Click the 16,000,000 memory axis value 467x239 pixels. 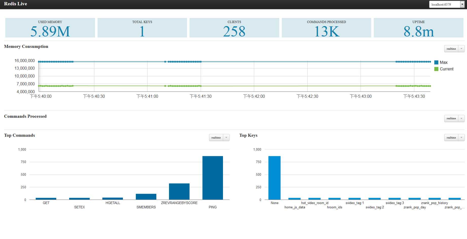pos(25,61)
